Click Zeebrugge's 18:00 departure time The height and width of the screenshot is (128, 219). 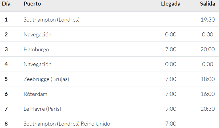[x=208, y=79]
